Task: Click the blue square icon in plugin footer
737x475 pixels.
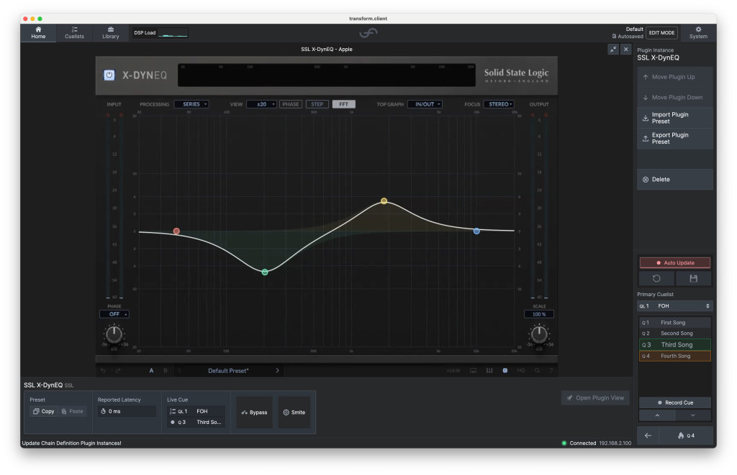Action: [505, 371]
